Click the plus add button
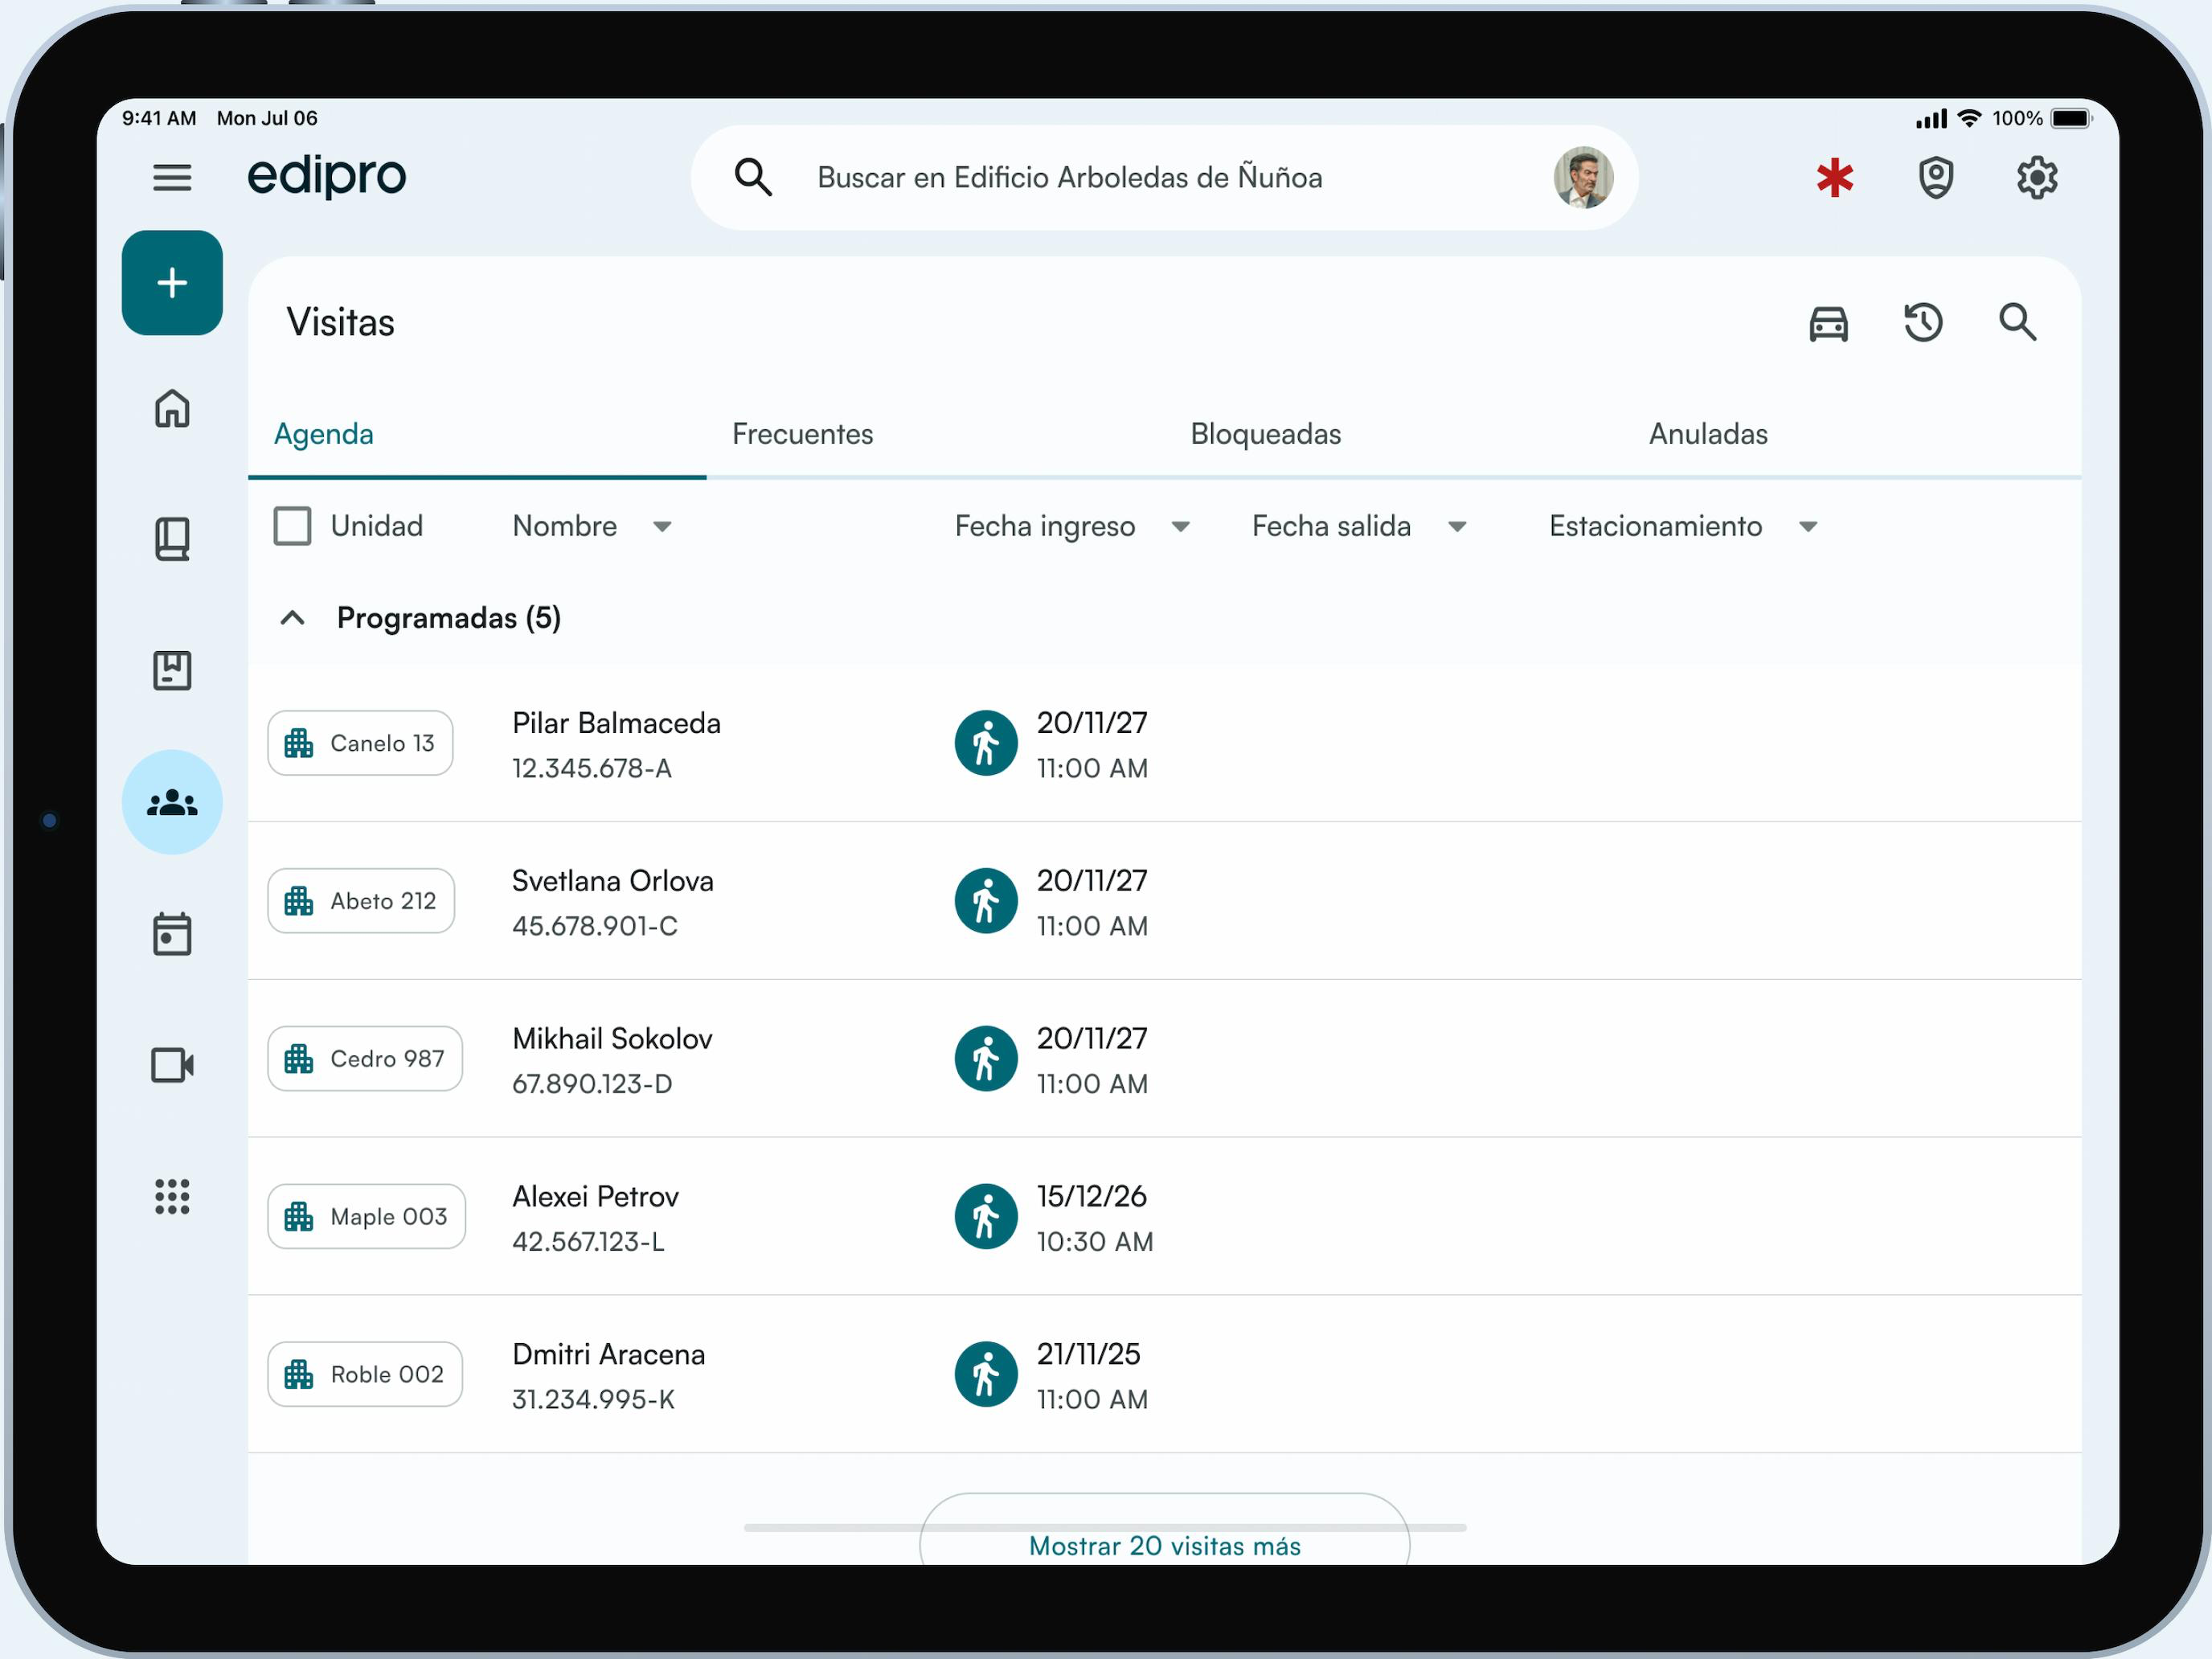 pyautogui.click(x=172, y=283)
